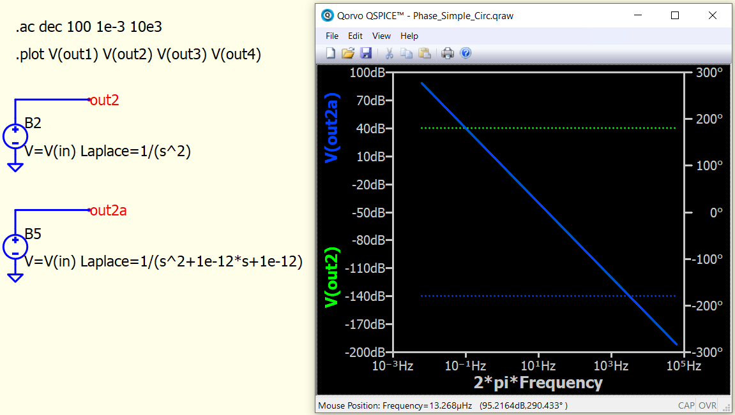Click the window resize grip corner

click(727, 408)
